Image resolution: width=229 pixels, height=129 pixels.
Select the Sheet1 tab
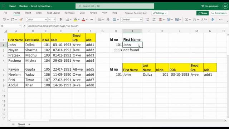pyautogui.click(x=21, y=124)
